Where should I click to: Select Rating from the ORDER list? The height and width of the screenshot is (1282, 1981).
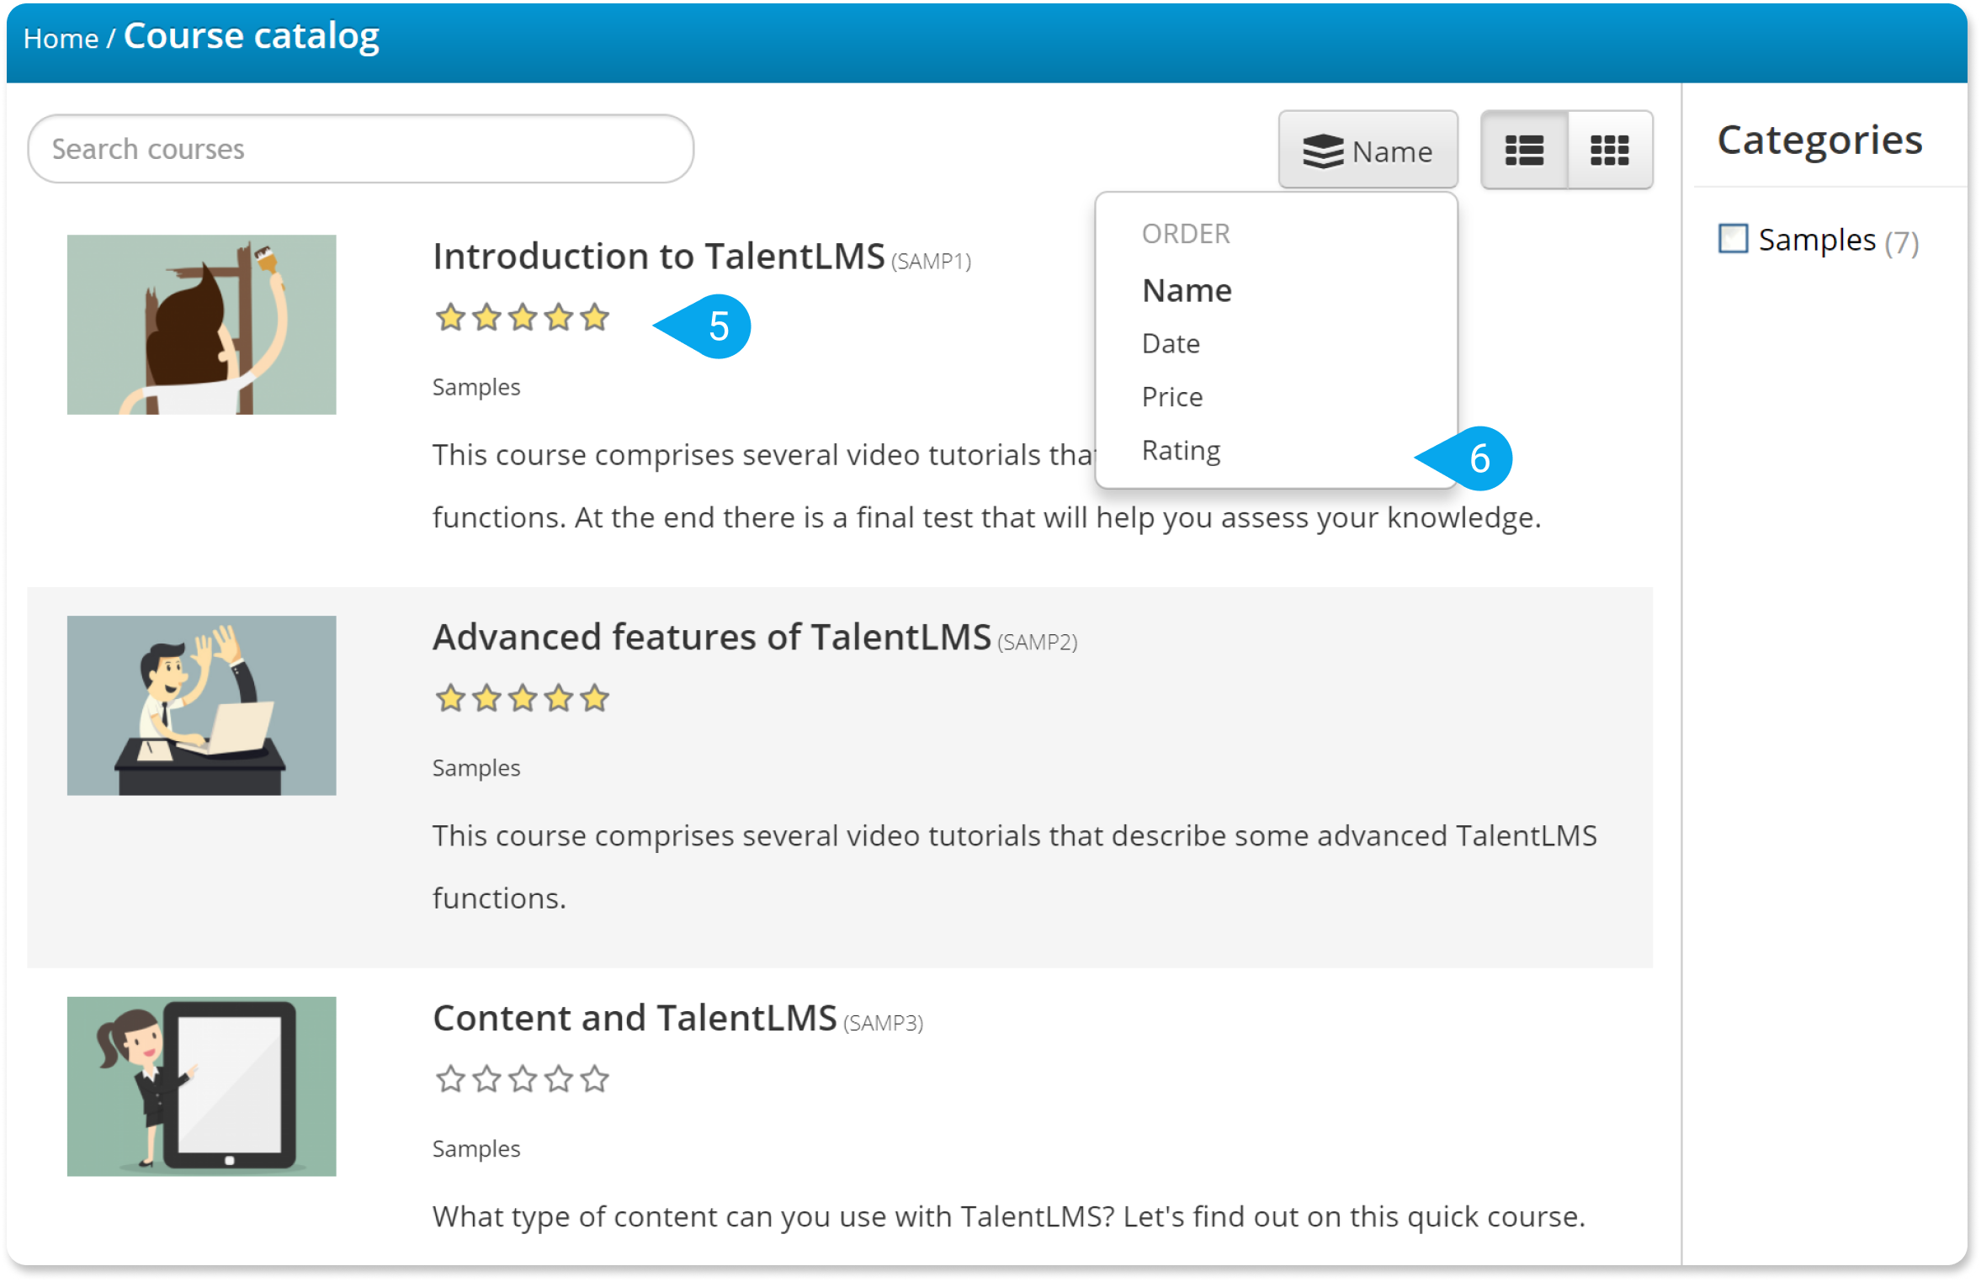pyautogui.click(x=1182, y=450)
